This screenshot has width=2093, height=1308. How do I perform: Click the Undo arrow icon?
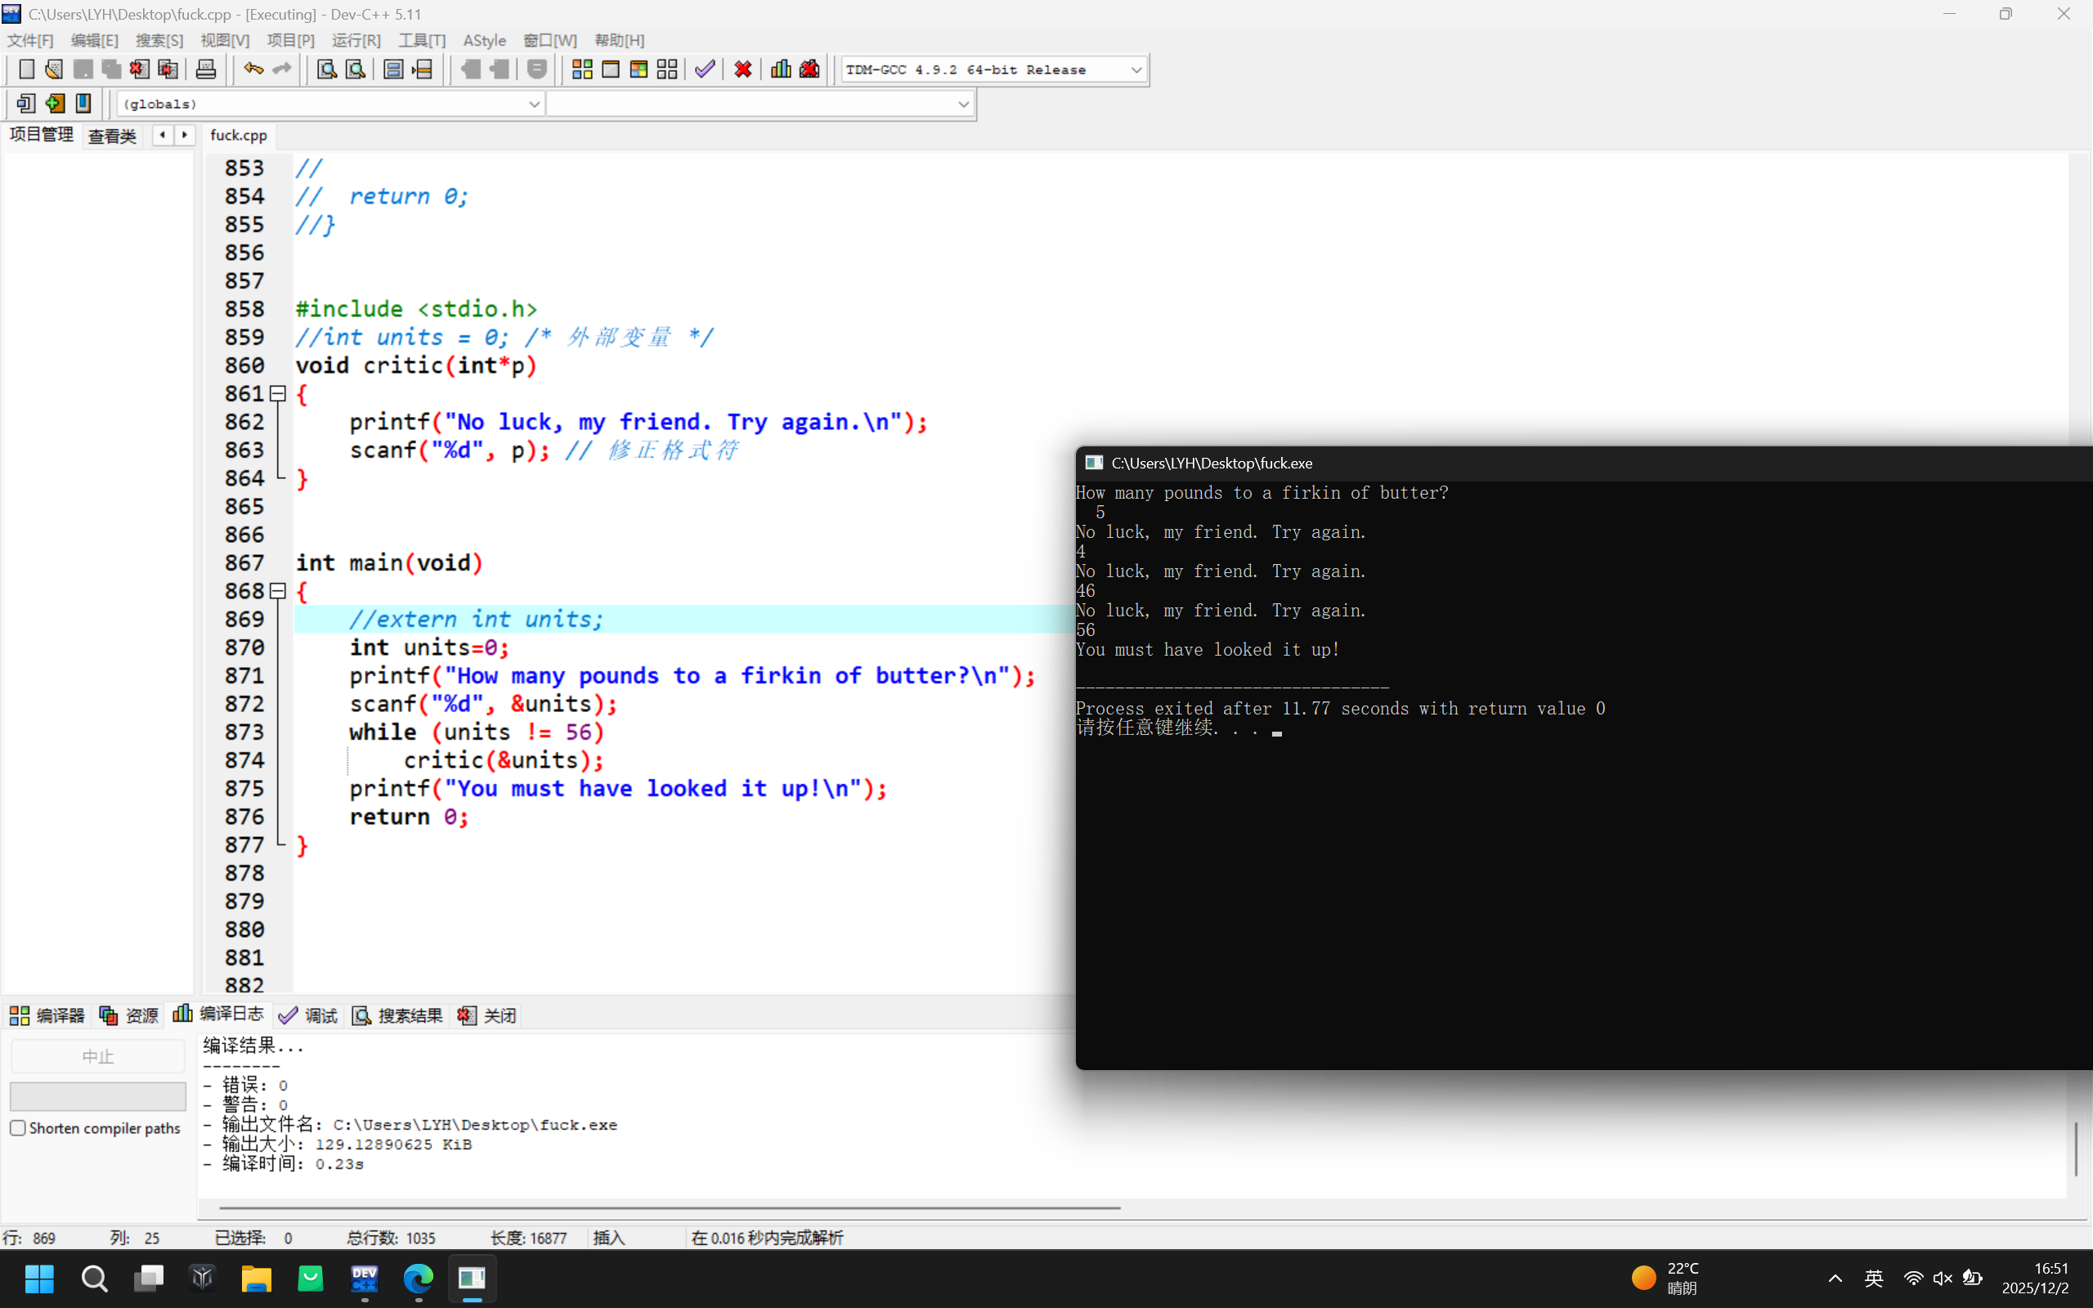pos(253,69)
